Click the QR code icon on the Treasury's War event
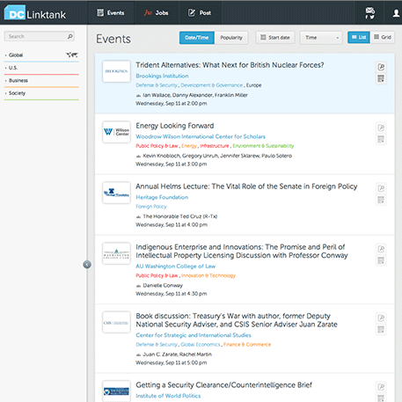This screenshot has width=402, height=402. point(381,330)
